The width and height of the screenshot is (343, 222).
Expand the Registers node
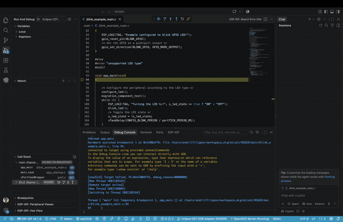click(x=16, y=37)
